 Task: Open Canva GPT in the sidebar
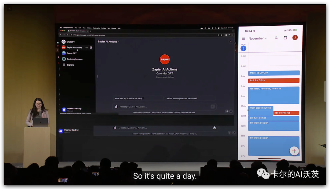click(71, 53)
